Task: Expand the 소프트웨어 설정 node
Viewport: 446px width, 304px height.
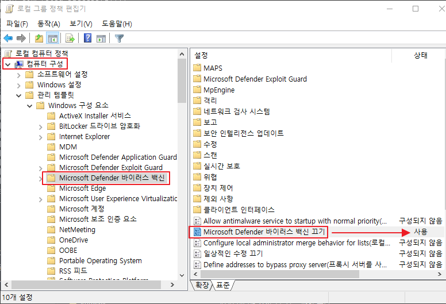Action: click(x=19, y=75)
